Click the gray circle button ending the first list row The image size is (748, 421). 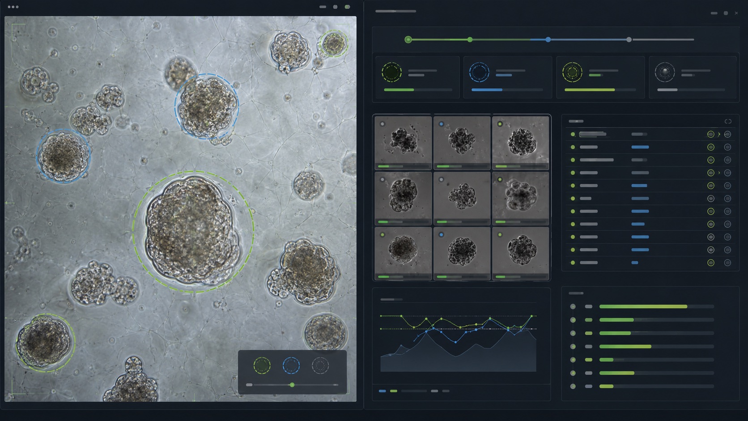pyautogui.click(x=727, y=134)
